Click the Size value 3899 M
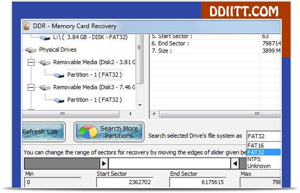Screen dimensions: 300x193 (x=271, y=51)
